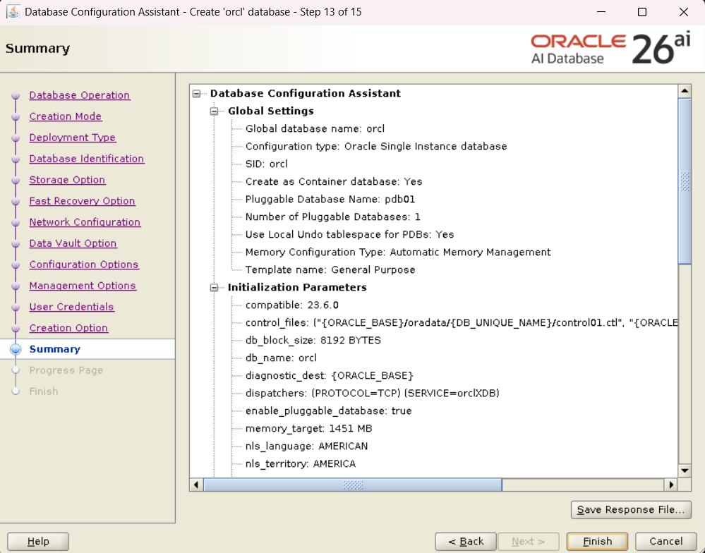Viewport: 705px width, 553px height.
Task: Collapse the Database Configuration Assistant root node
Action: tap(197, 93)
